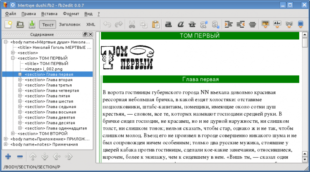Open the Файл menu

click(10, 14)
